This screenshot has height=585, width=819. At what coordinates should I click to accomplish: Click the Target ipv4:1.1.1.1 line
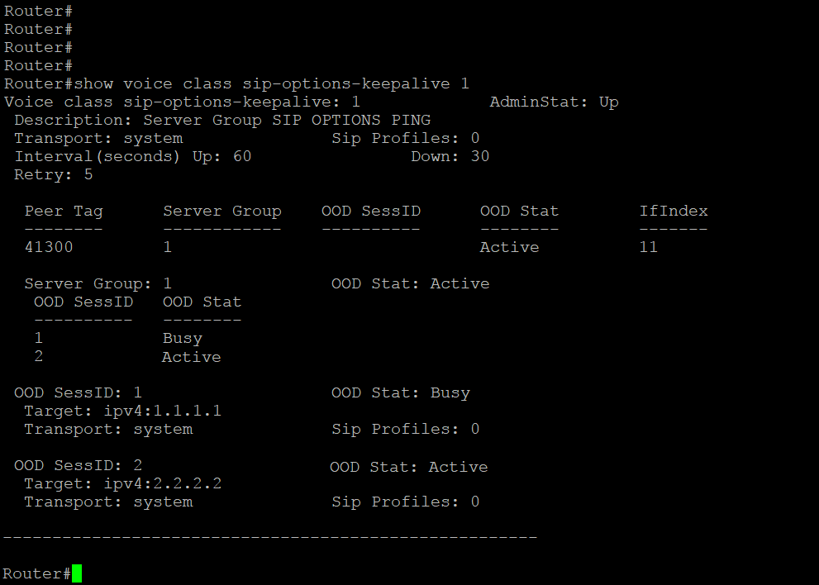pyautogui.click(x=123, y=411)
